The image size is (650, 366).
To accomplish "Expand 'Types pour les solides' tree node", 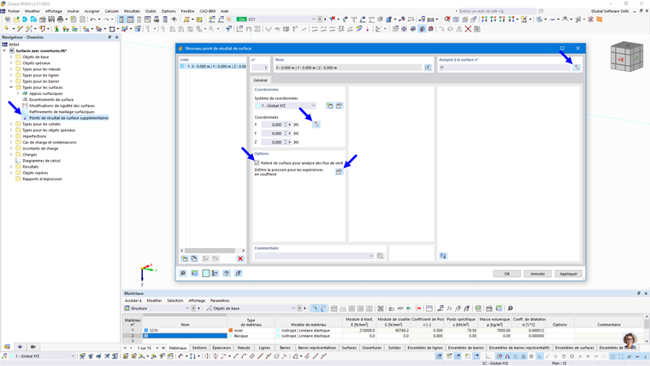I will pyautogui.click(x=11, y=124).
